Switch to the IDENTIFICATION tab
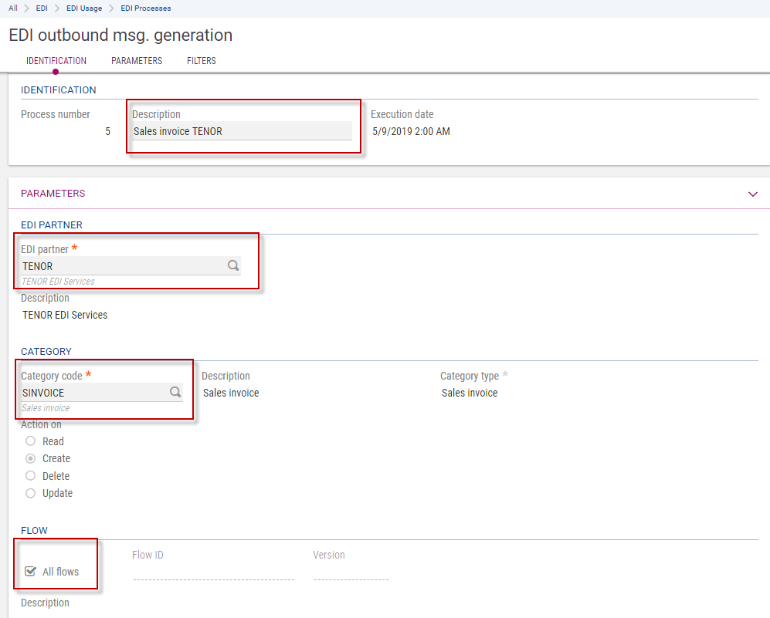Screen dimensions: 770x618 coord(56,61)
